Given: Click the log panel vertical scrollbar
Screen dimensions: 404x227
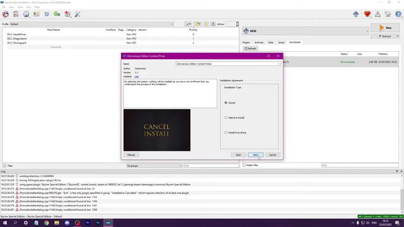Looking at the screenshot, I should [401, 193].
